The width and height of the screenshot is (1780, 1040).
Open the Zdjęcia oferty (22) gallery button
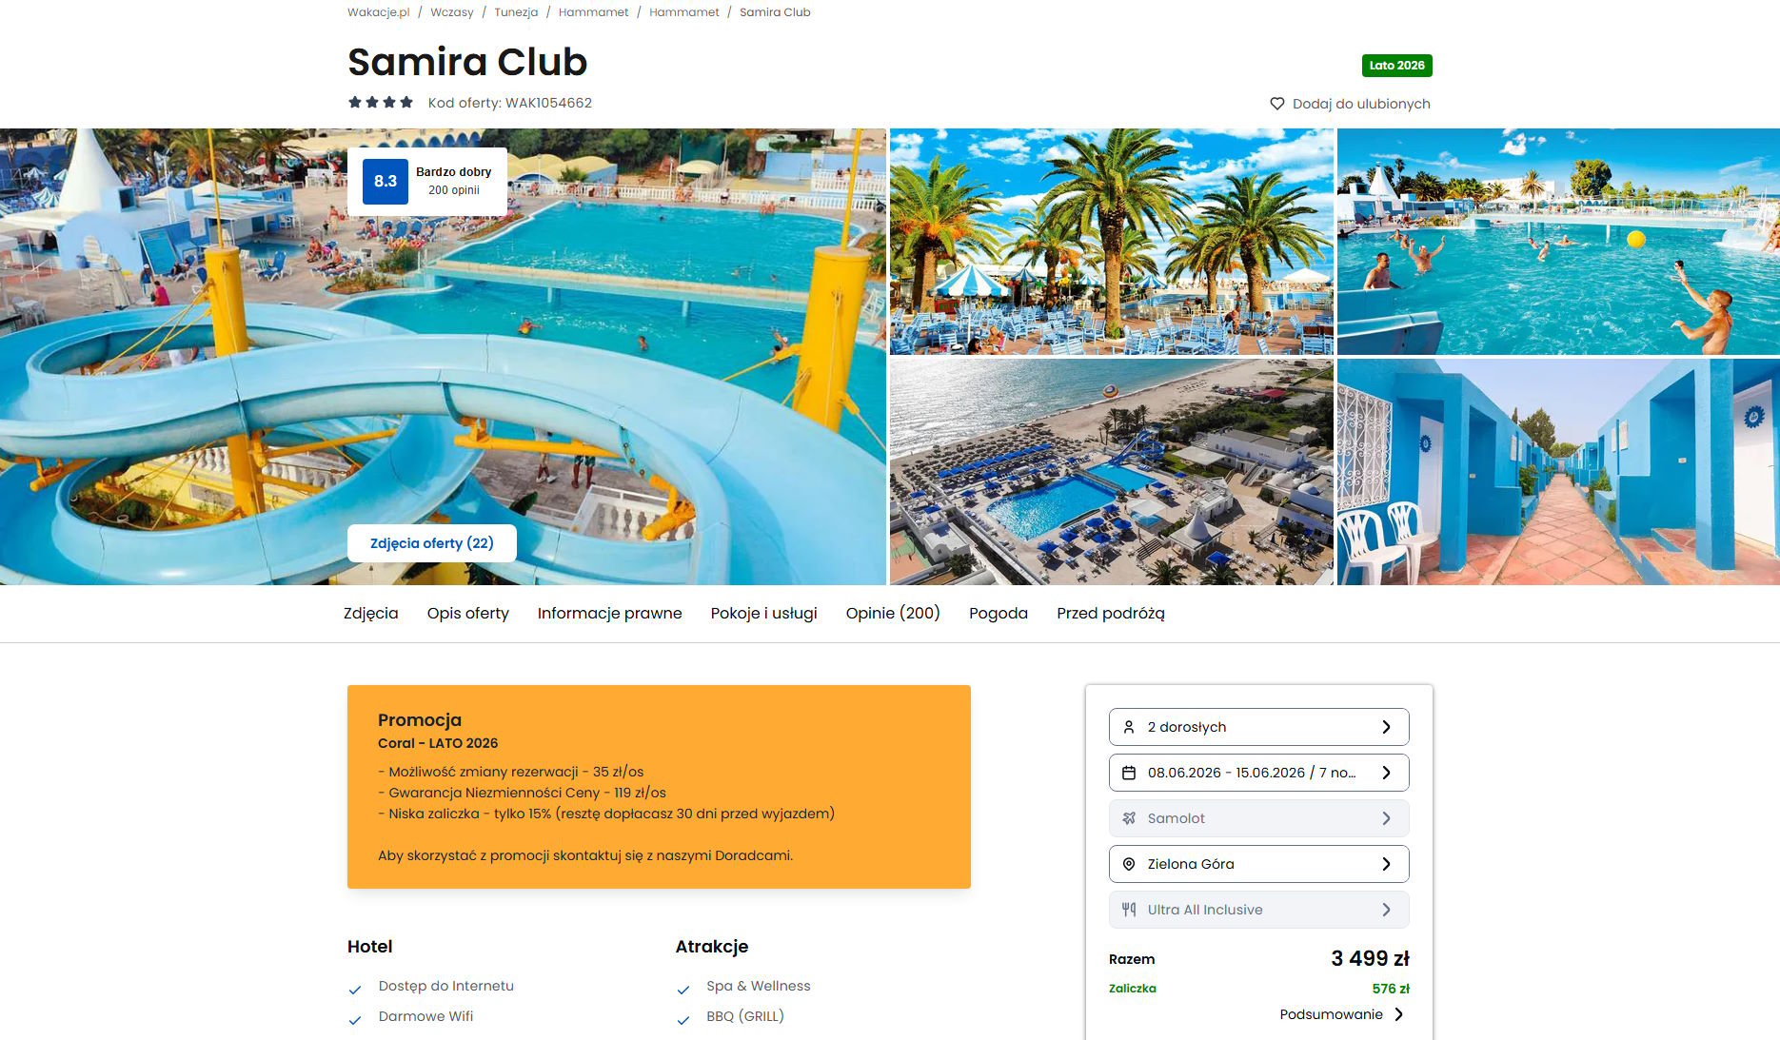point(431,543)
